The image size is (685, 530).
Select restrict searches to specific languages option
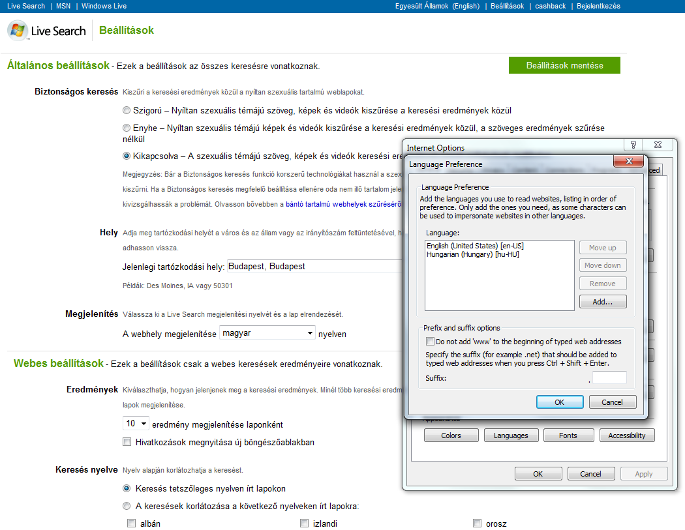(x=127, y=506)
